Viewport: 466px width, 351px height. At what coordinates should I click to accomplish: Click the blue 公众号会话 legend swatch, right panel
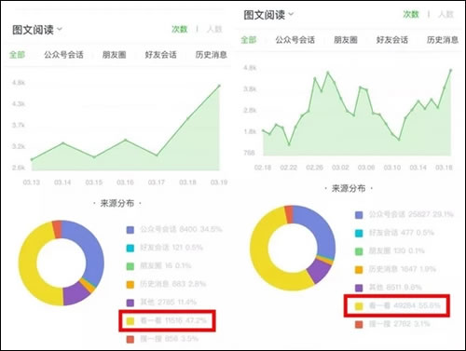(x=359, y=215)
